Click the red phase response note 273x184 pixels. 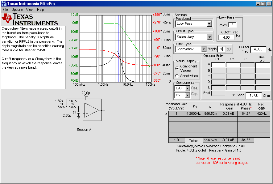coord(222,160)
